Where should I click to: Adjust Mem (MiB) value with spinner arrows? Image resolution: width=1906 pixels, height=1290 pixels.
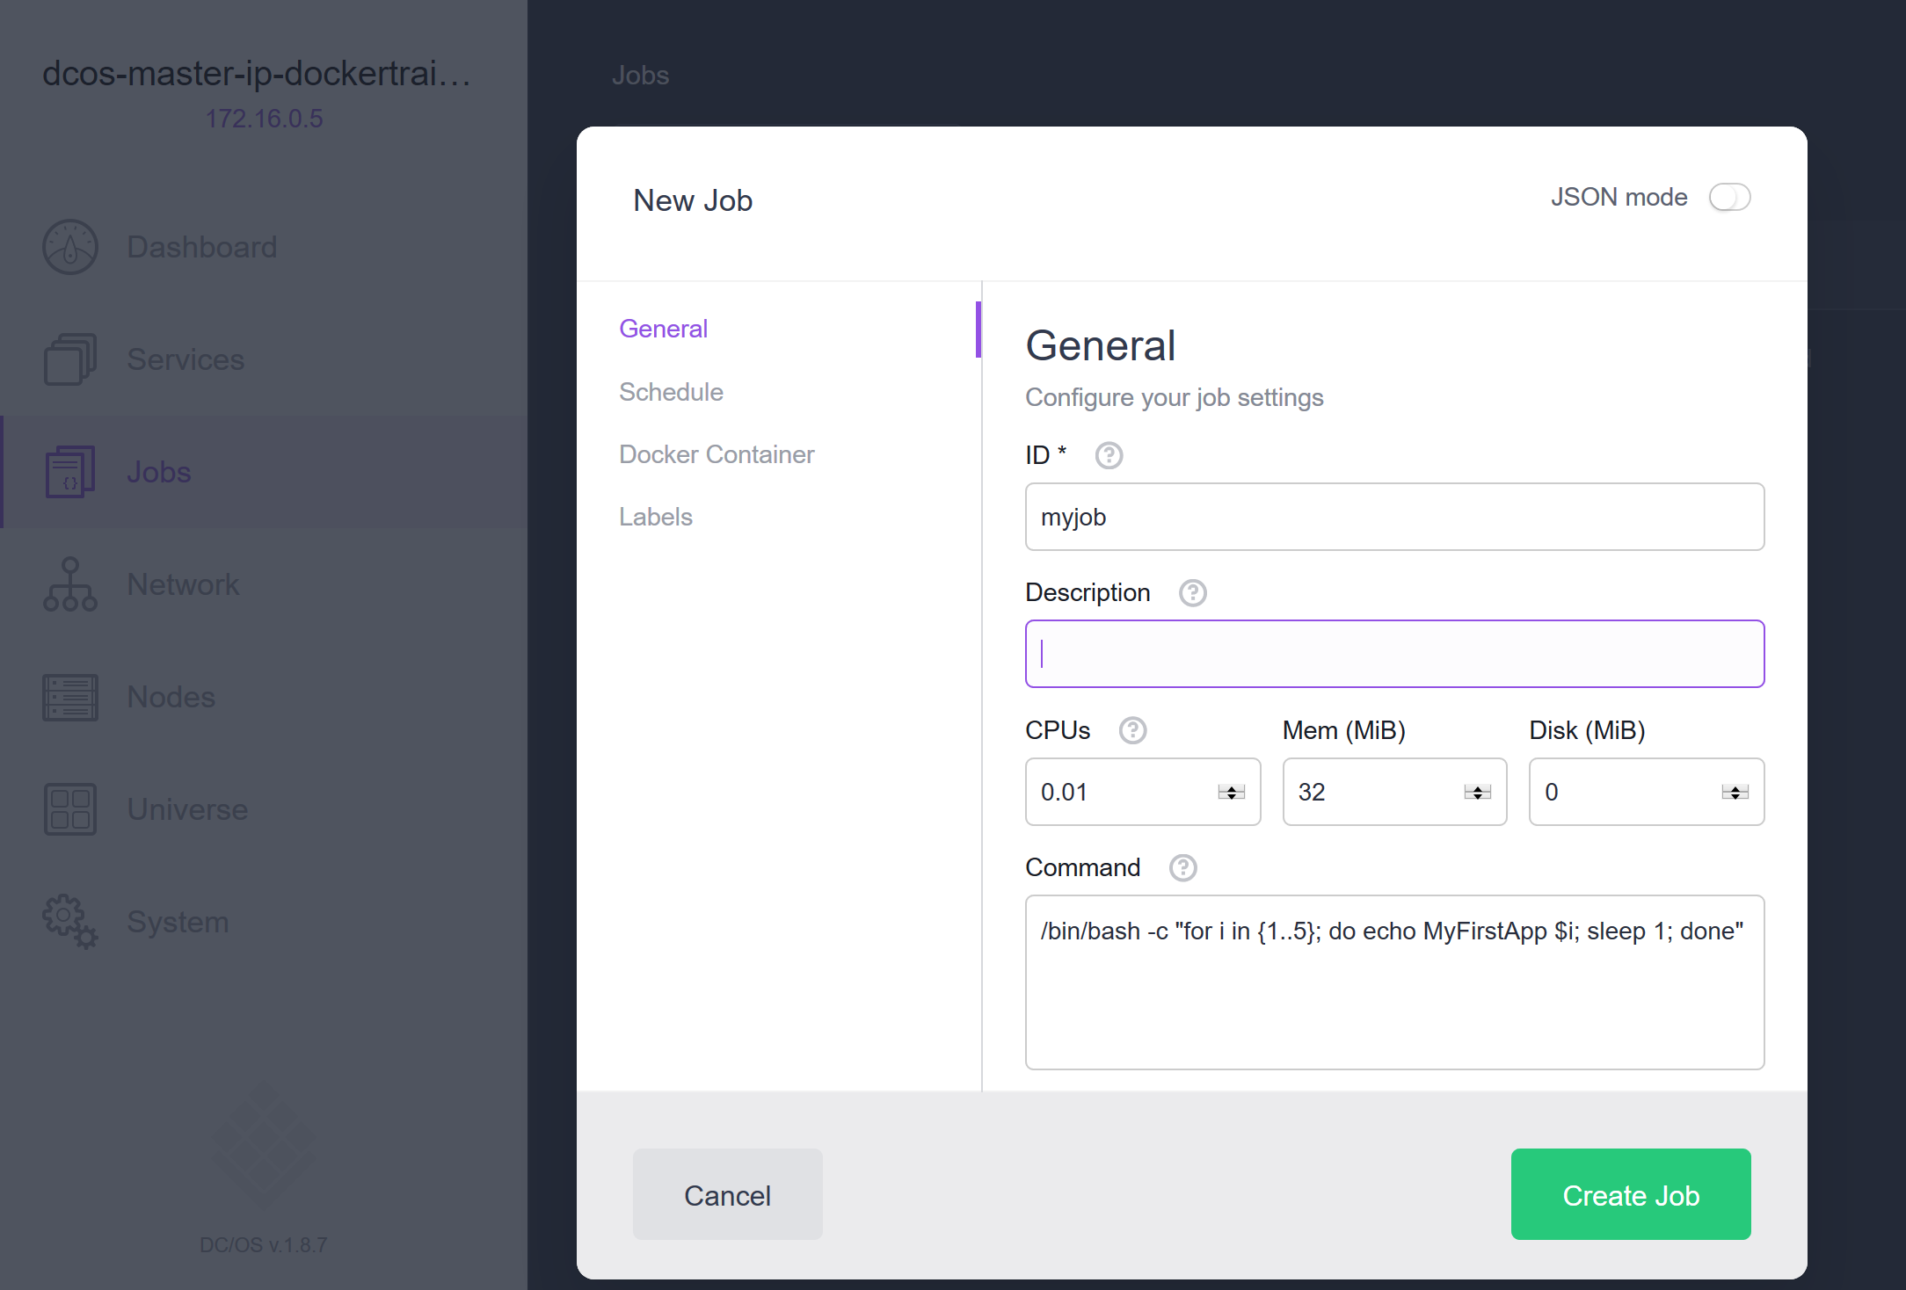point(1477,793)
